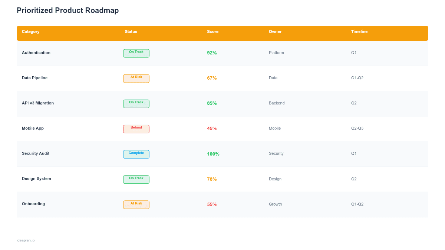Click the 'On Track' badge for Design System
Screen dimensions: 445x250
click(x=136, y=179)
